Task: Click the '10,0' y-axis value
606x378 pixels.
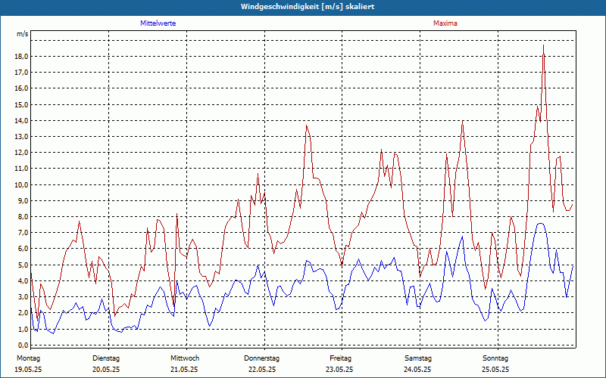Action: click(21, 184)
